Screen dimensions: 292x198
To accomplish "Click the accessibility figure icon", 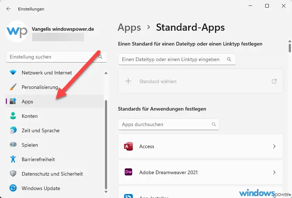I will [x=13, y=159].
